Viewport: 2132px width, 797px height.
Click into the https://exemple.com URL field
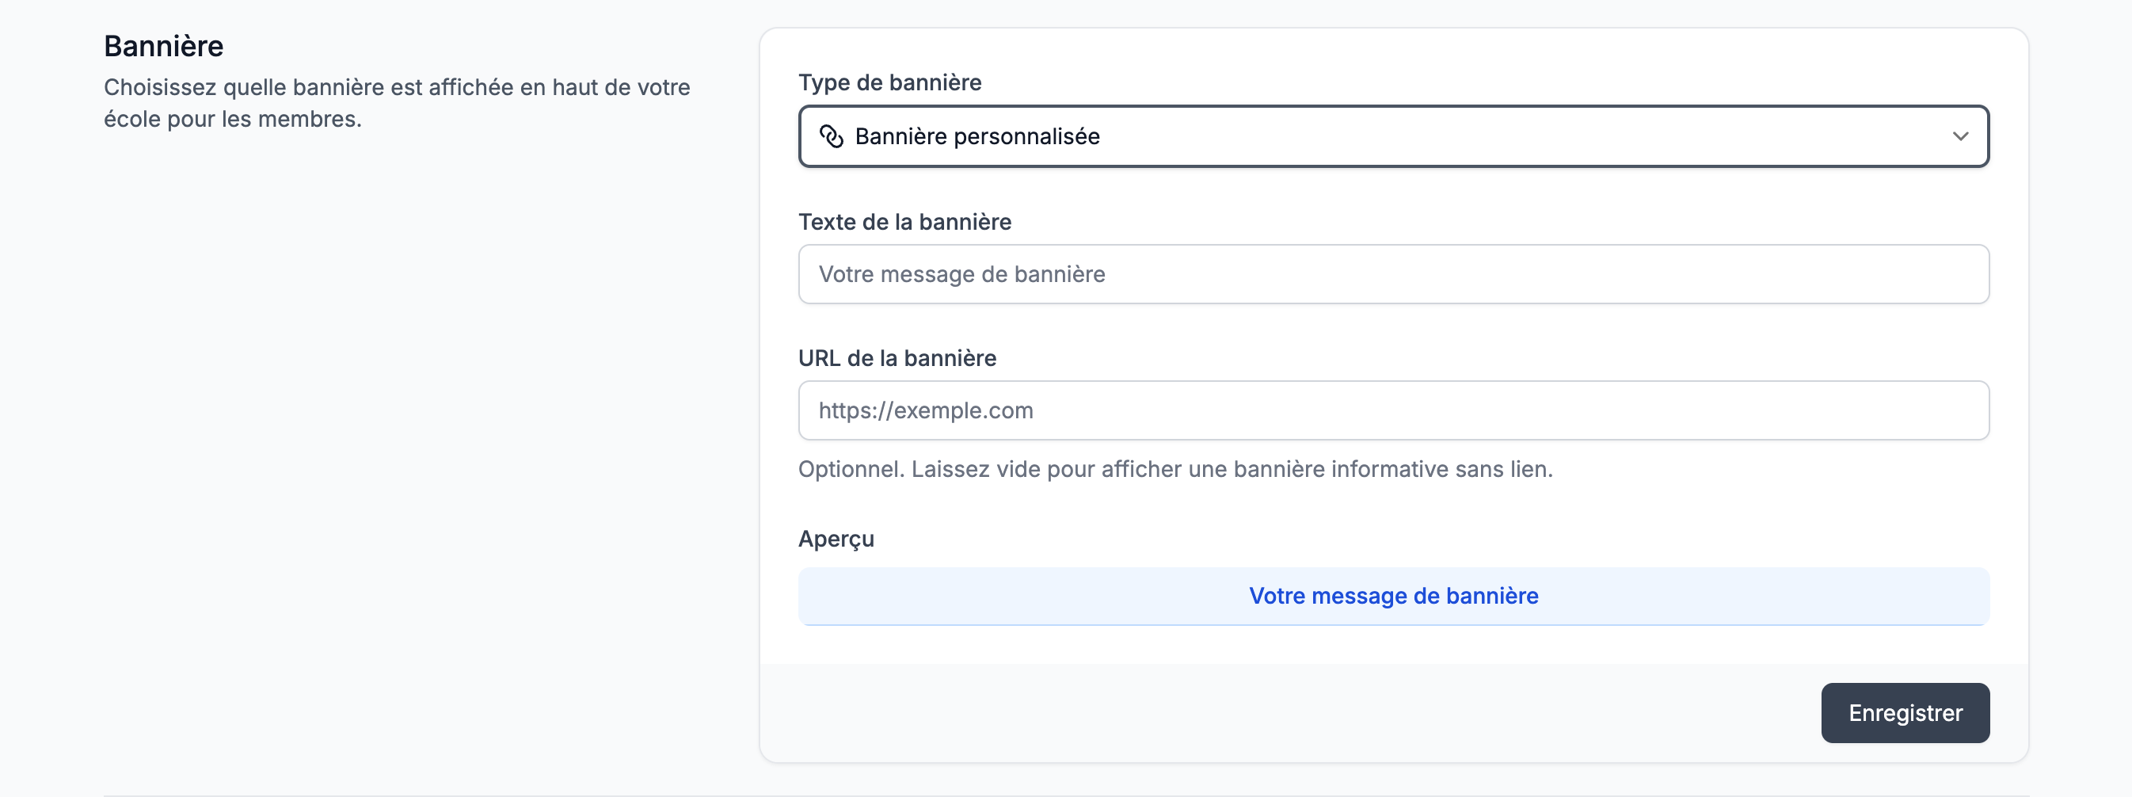pyautogui.click(x=1393, y=410)
